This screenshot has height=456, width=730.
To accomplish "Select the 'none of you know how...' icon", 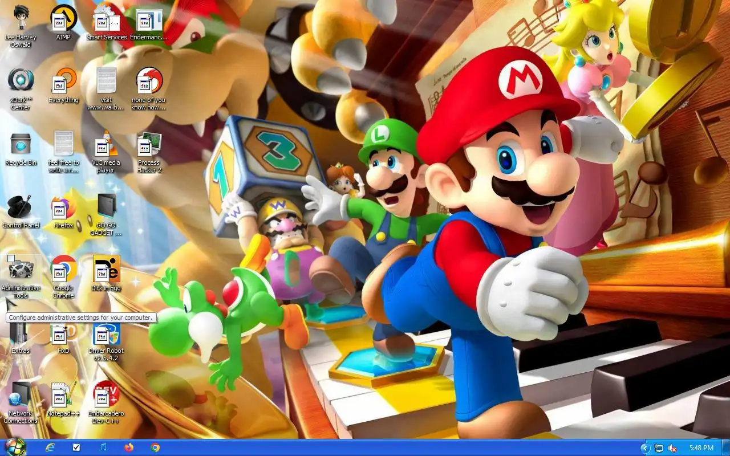I will coord(149,88).
